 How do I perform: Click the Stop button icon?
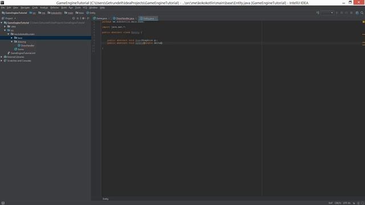coord(351,13)
